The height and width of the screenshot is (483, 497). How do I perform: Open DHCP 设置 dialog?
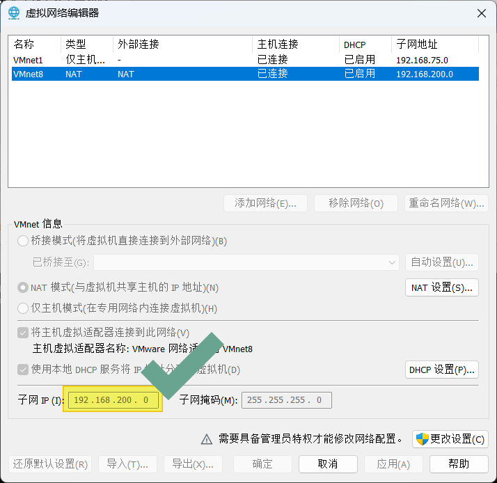click(441, 370)
